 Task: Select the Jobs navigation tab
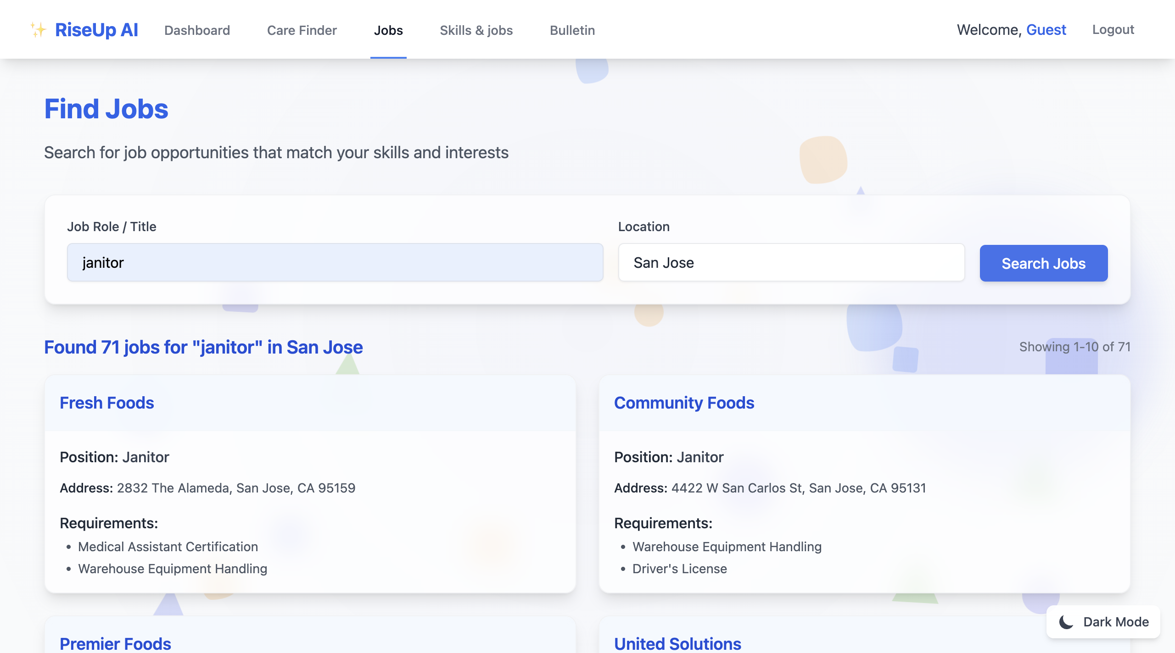coord(388,30)
